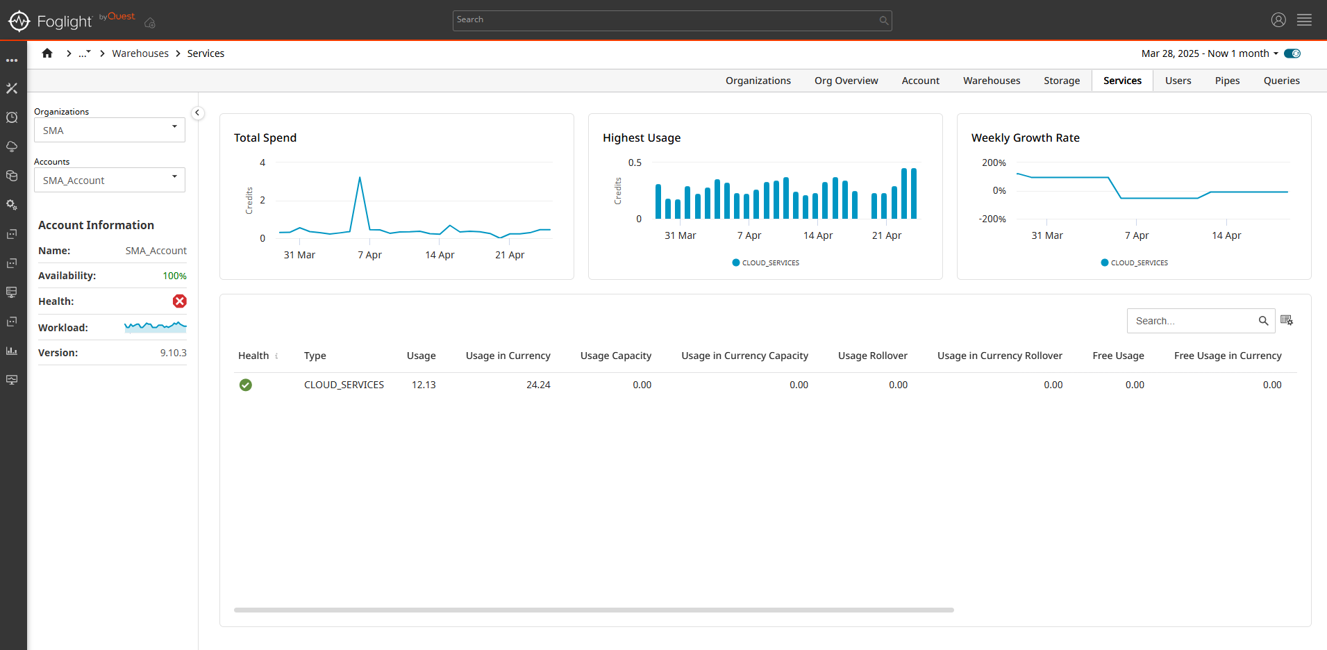Viewport: 1327px width, 650px height.
Task: Sort table by Type column
Action: 315,356
